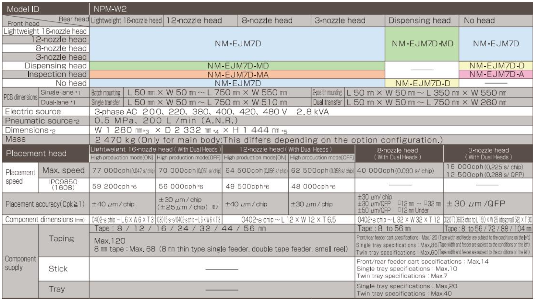This screenshot has width=535, height=299.
Task: Click the '8-nozzle head' rear head column header
Action: (274, 20)
